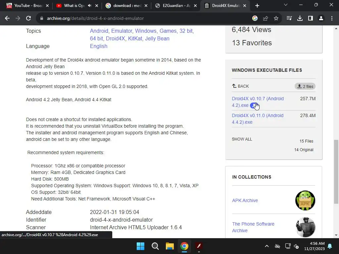Download all with the 2 files button

pos(305,86)
